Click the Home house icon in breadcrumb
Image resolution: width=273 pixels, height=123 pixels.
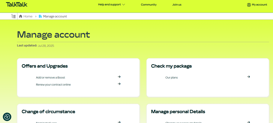pyautogui.click(x=21, y=16)
